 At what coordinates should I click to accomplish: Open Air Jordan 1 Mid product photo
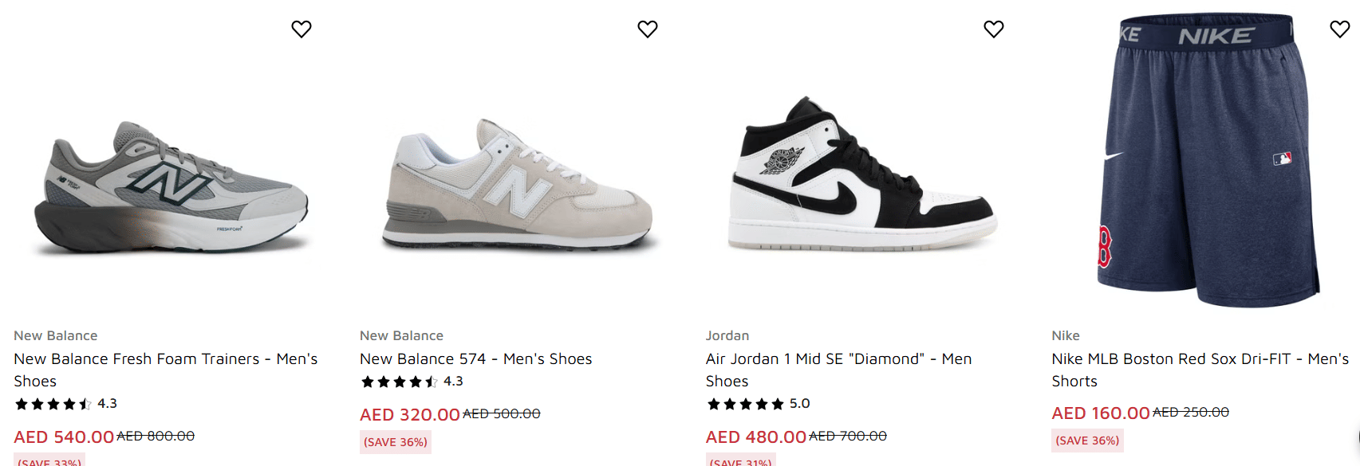click(862, 175)
